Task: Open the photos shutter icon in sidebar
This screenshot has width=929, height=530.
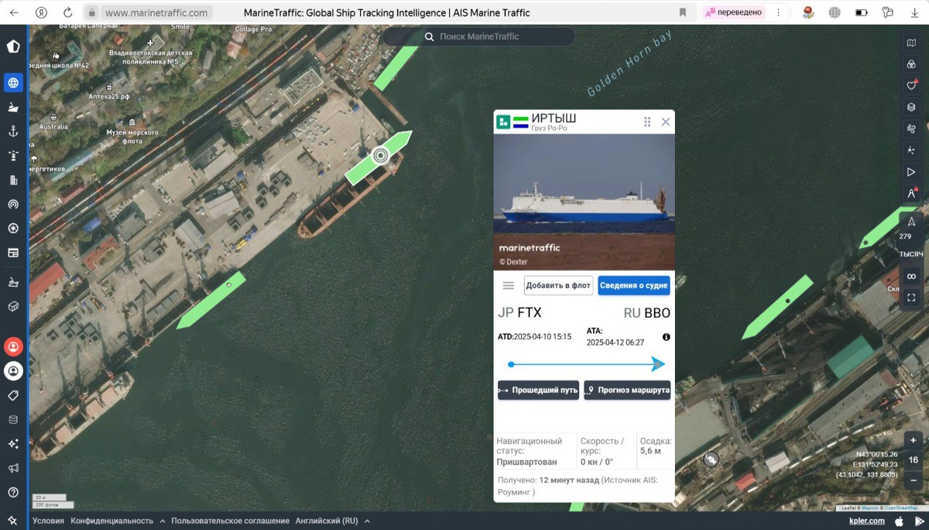Action: click(12, 229)
